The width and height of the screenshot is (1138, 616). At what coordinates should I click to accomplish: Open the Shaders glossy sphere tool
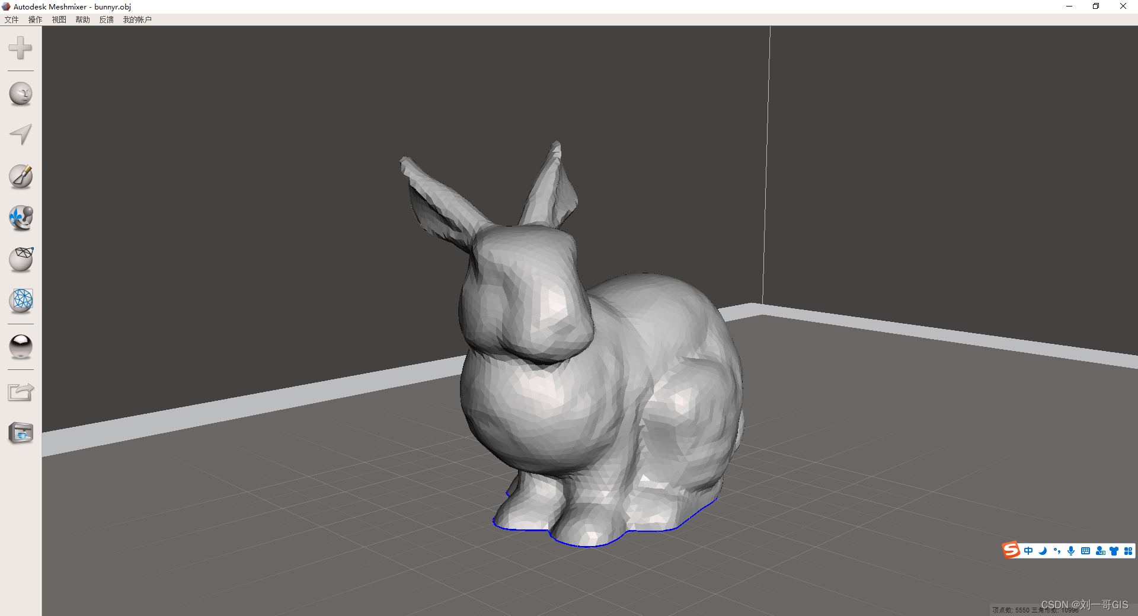[21, 347]
